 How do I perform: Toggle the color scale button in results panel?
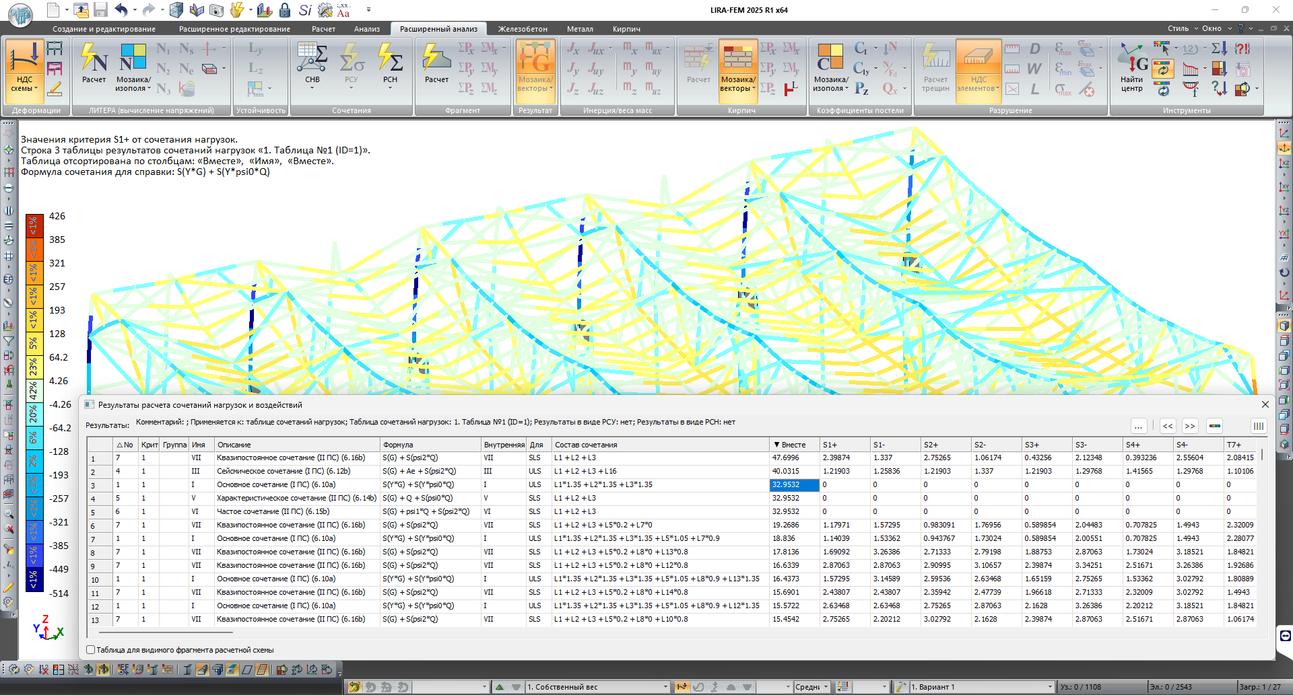tap(1215, 426)
